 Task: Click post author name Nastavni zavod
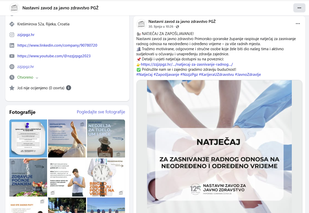click(x=182, y=22)
